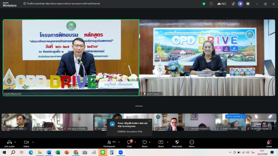Click the cloud REC recording indicator

(221, 4)
